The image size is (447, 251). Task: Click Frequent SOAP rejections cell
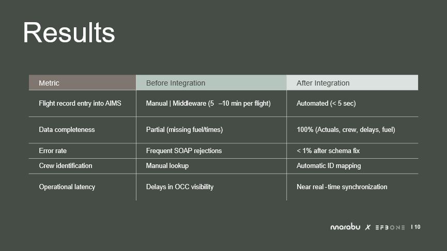[x=184, y=151]
